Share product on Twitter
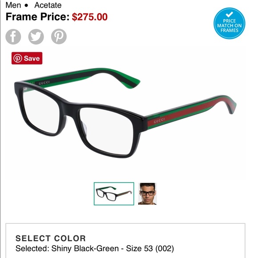Screen dimensions: 258x258 tap(36, 36)
